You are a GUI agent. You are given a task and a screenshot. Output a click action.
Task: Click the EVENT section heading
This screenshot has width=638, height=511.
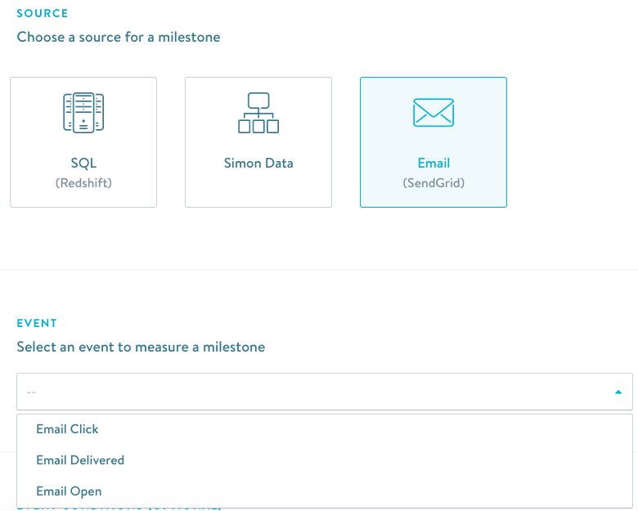click(37, 324)
